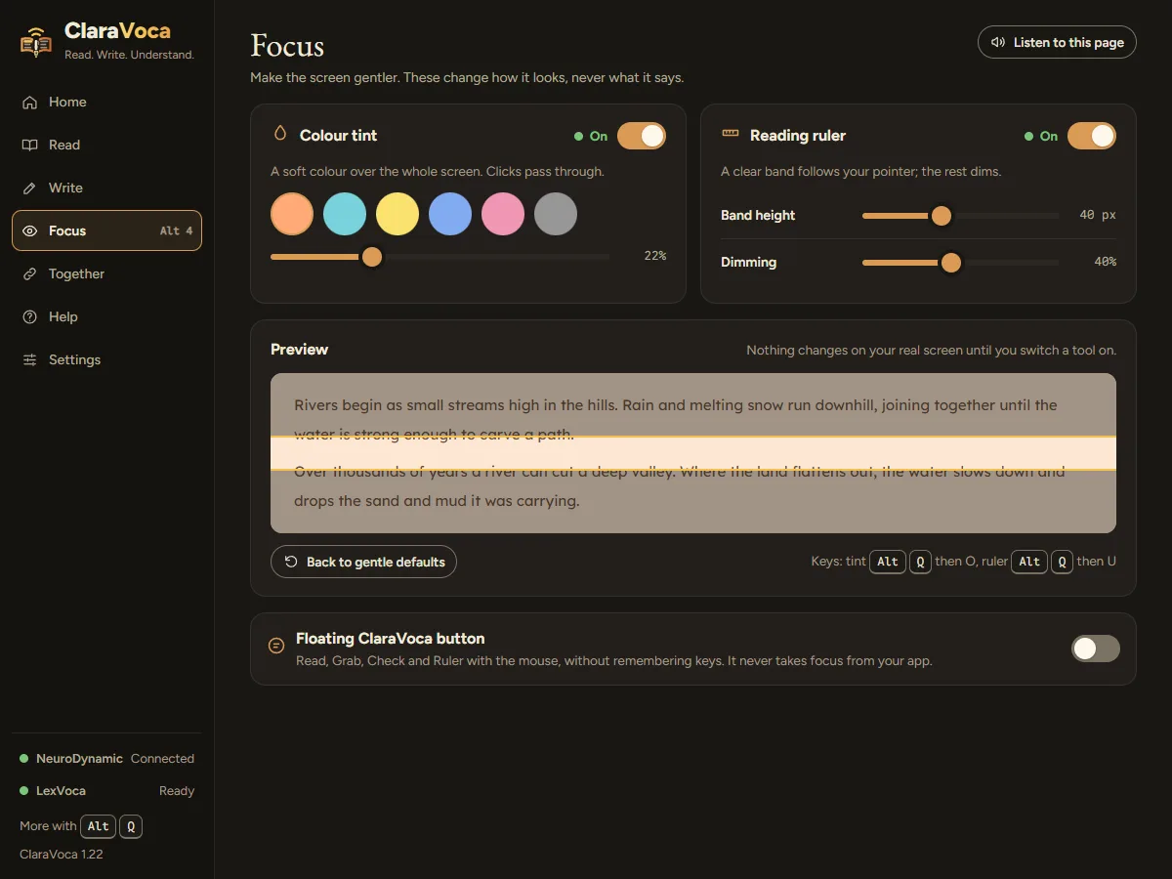
Task: Click the green NeuroDynamic status dot
Action: pyautogui.click(x=24, y=759)
